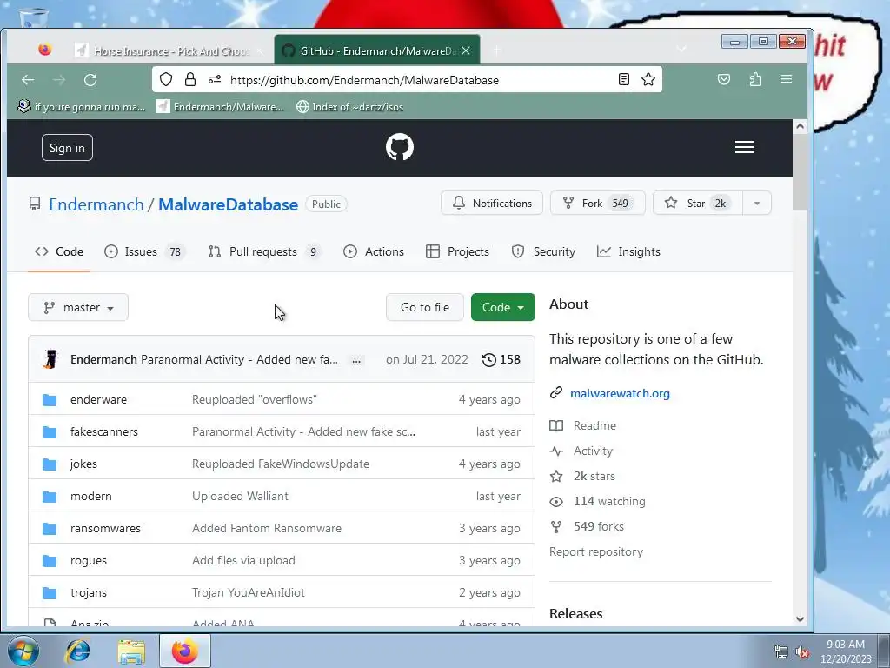Open the Endermanch avatar on latest commit
This screenshot has height=668, width=890.
pyautogui.click(x=50, y=359)
